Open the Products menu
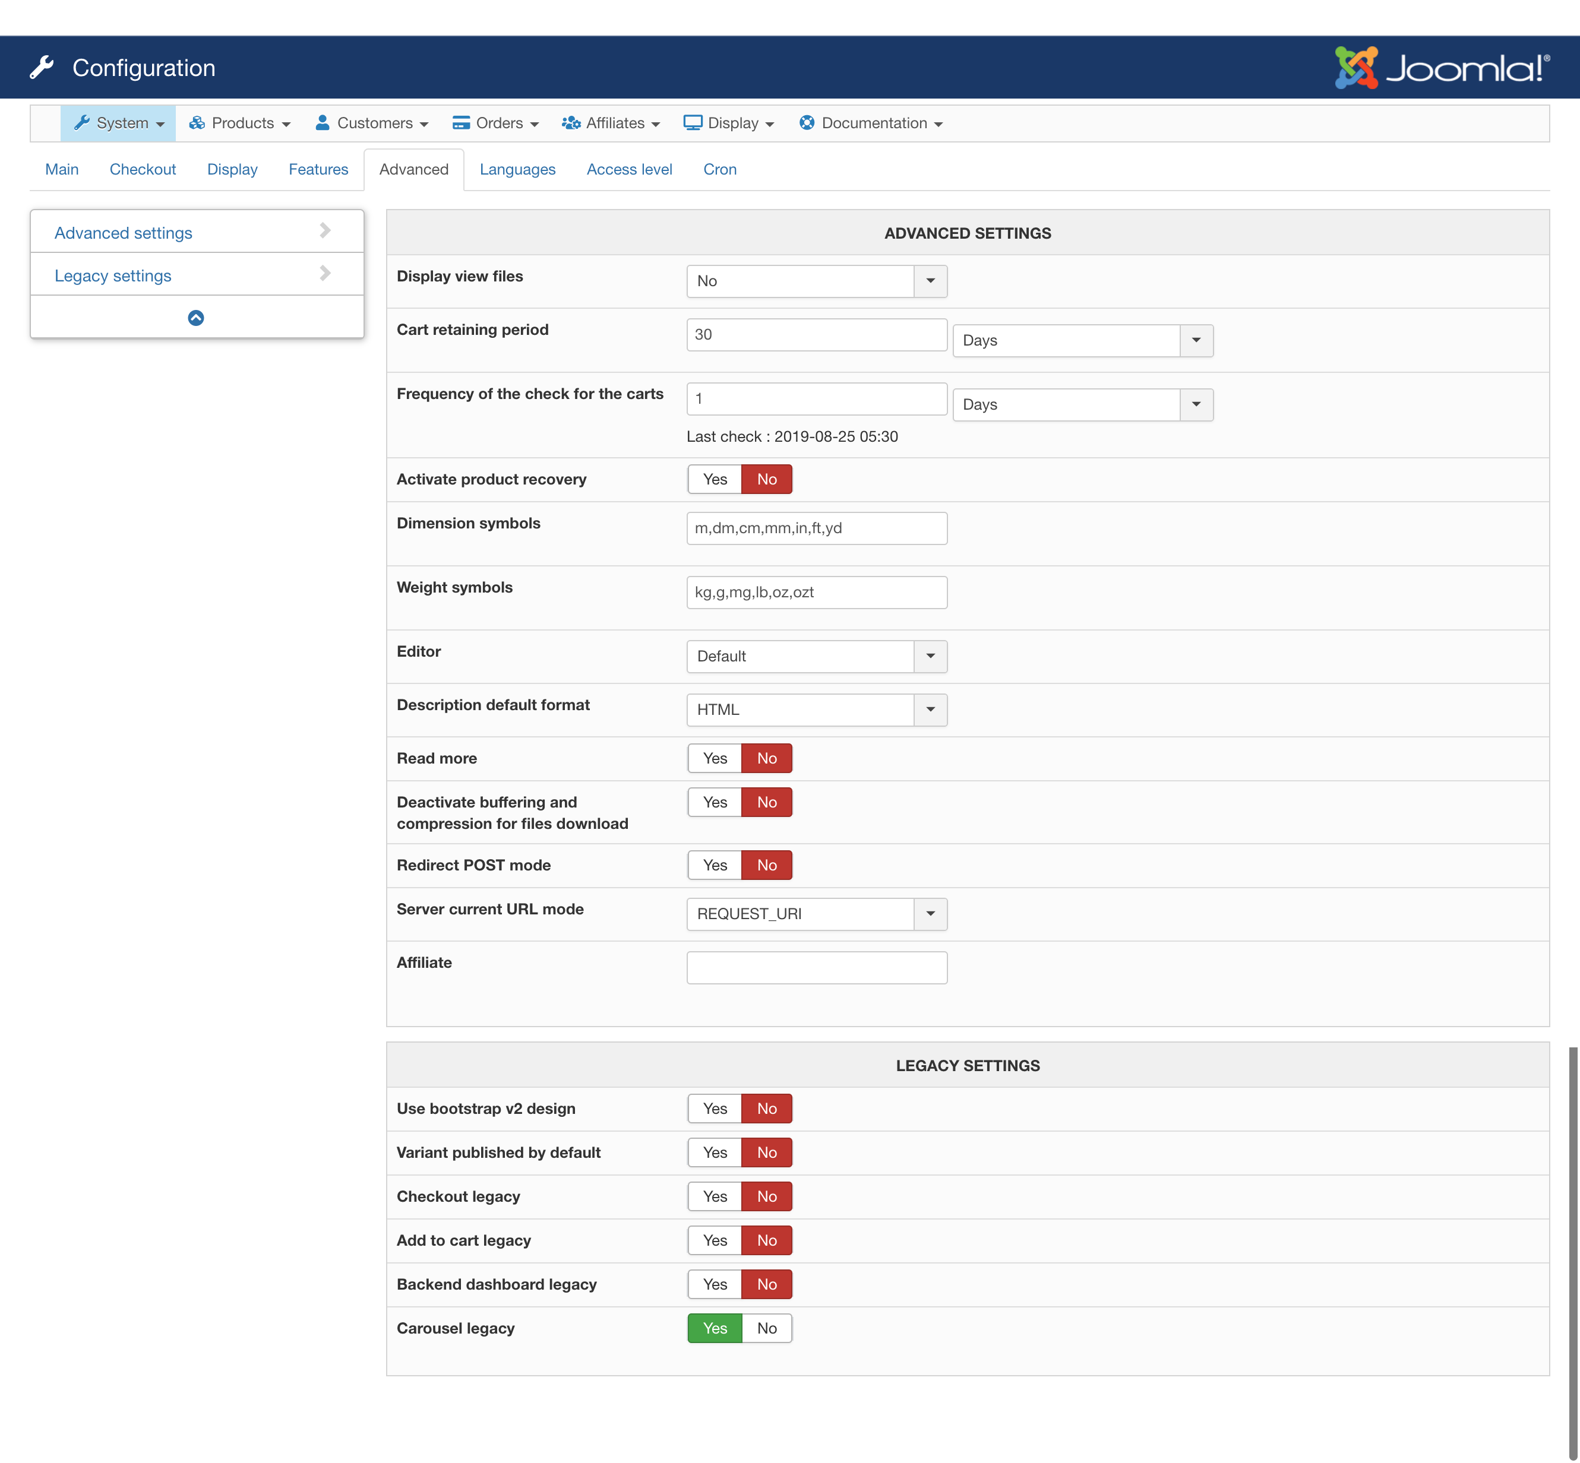 (x=239, y=123)
